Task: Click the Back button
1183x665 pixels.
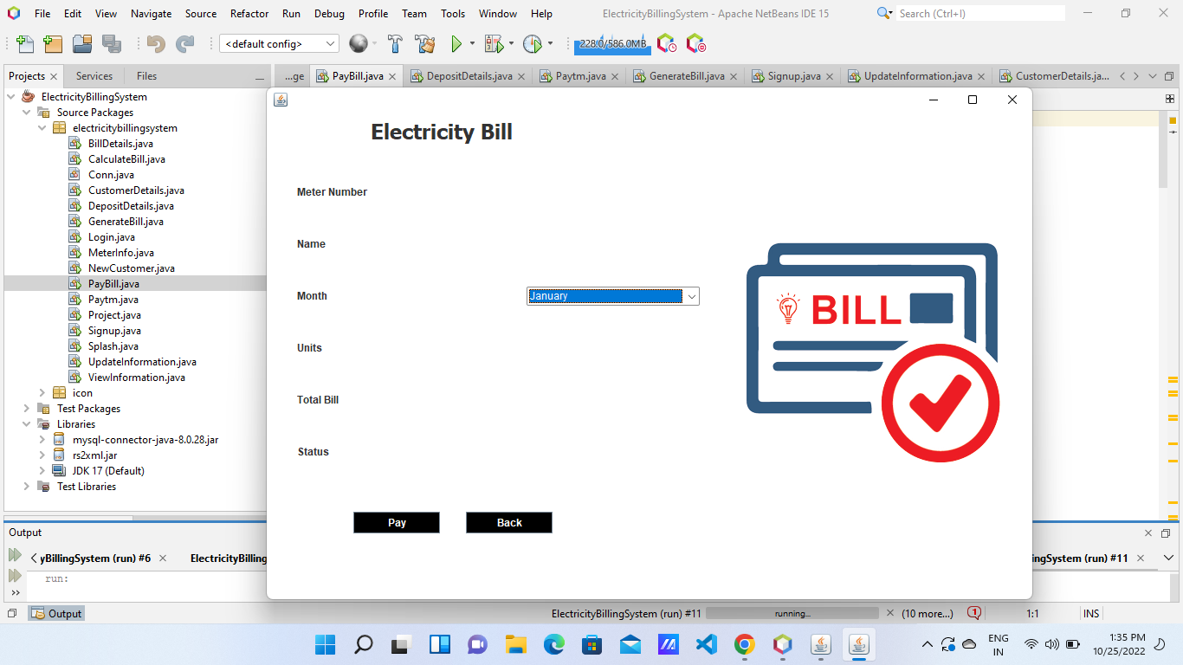Action: point(508,522)
